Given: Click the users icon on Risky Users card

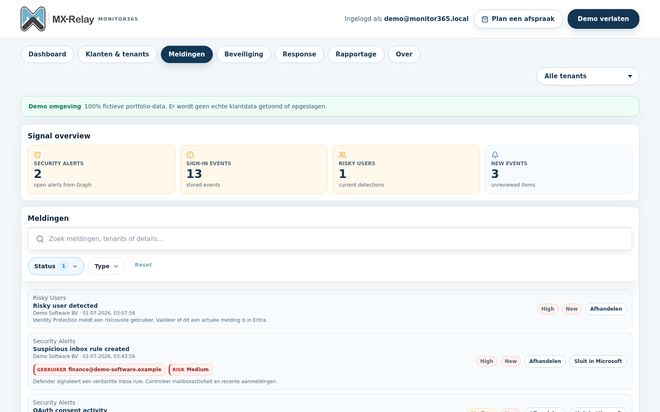Looking at the screenshot, I should point(342,155).
